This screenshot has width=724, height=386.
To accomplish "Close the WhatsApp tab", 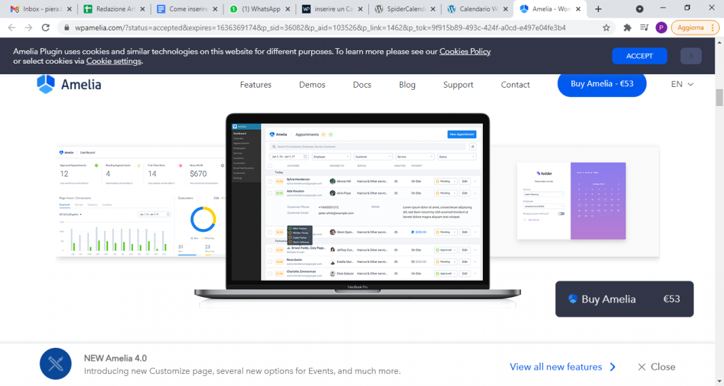I will (x=288, y=8).
